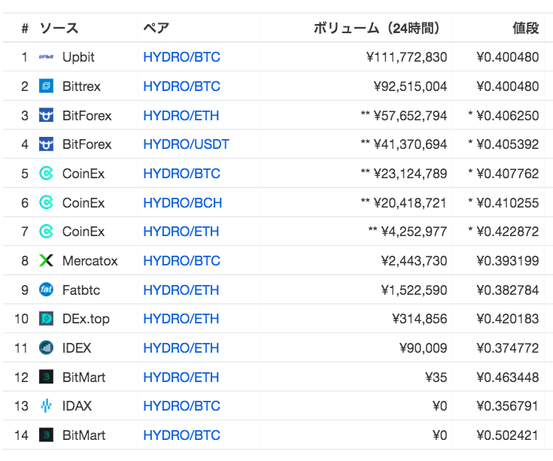This screenshot has height=461, width=553.
Task: Sort by the ペア column header
Action: click(x=156, y=28)
